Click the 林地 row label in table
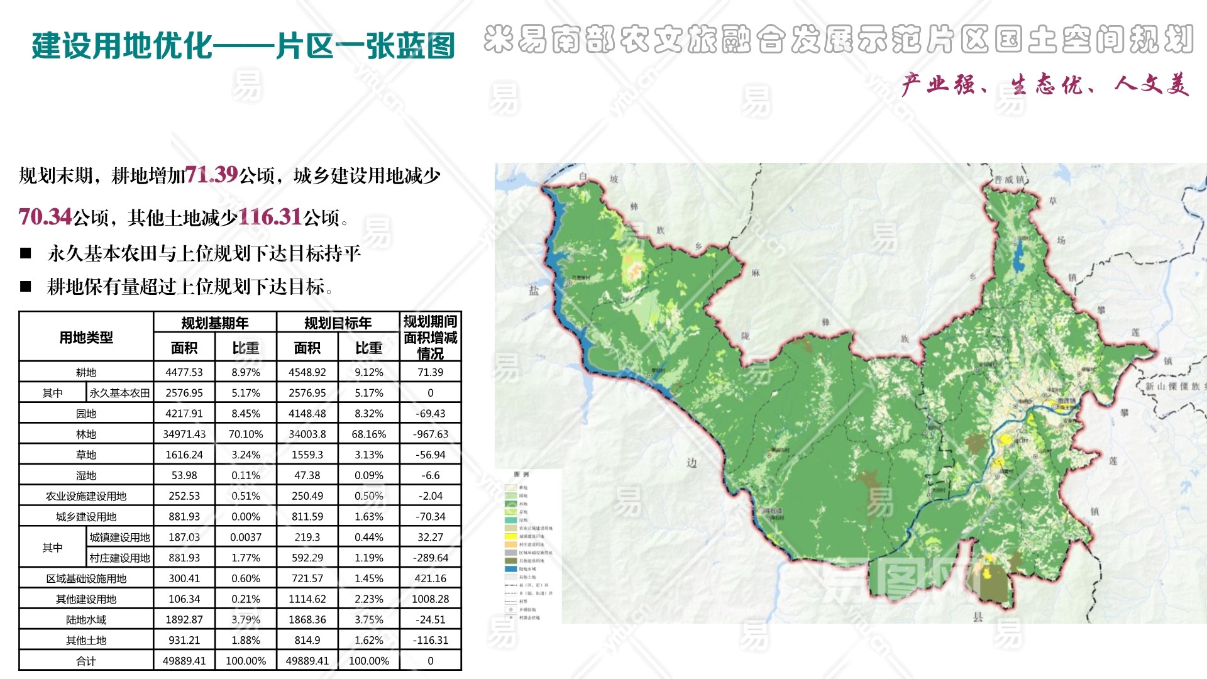Image resolution: width=1207 pixels, height=679 pixels. (86, 434)
